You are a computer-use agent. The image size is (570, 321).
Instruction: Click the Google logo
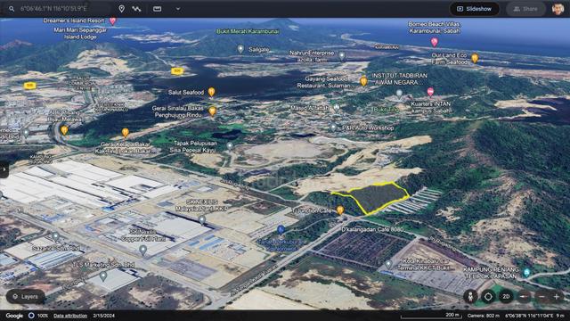tap(14, 316)
